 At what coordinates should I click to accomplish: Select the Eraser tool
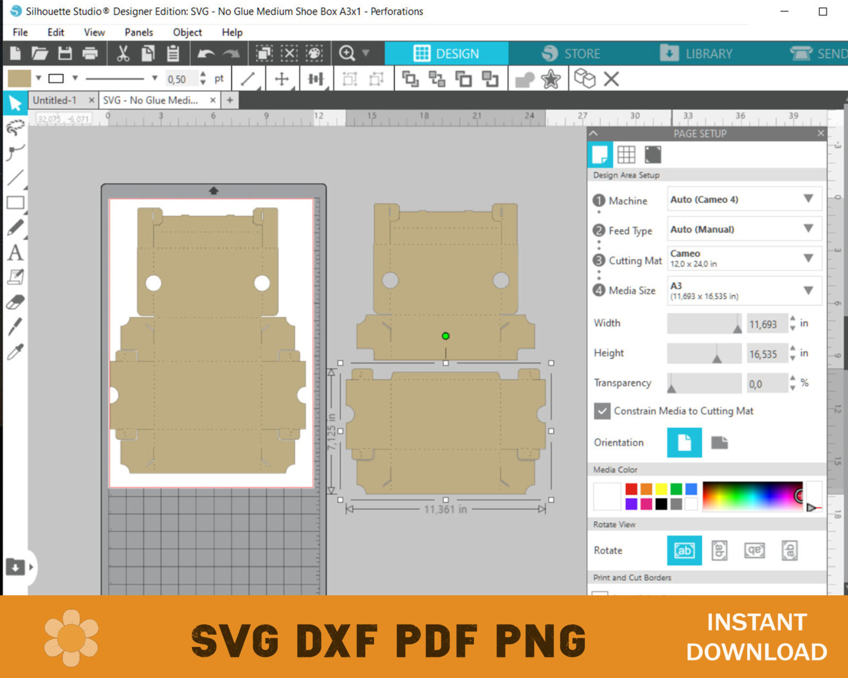(x=15, y=302)
